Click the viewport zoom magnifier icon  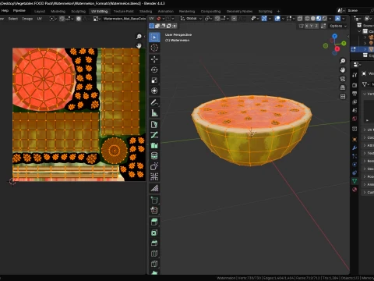point(343,61)
